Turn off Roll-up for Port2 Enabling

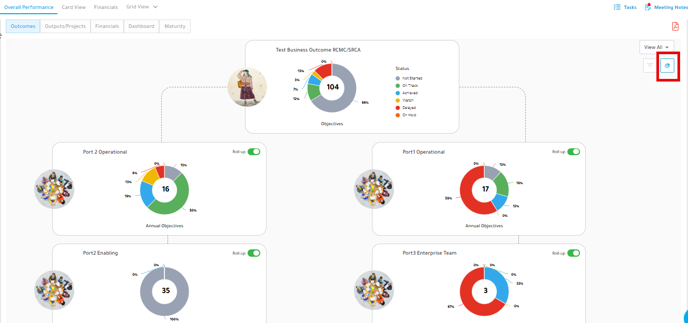point(254,253)
